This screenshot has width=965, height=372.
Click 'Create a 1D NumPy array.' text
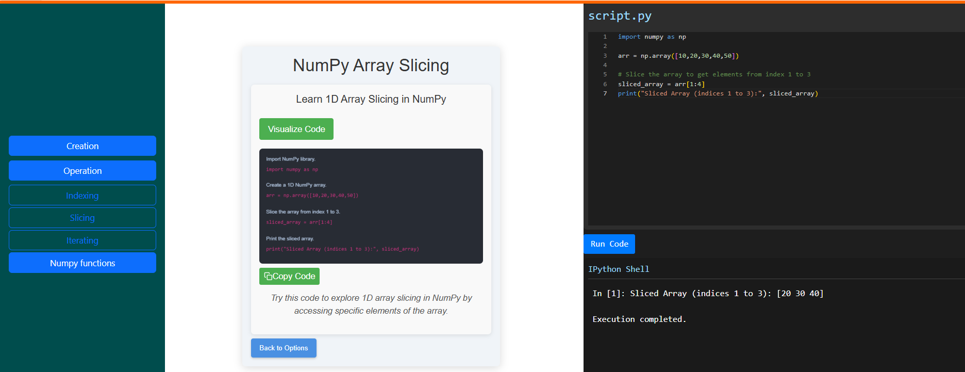pyautogui.click(x=296, y=185)
